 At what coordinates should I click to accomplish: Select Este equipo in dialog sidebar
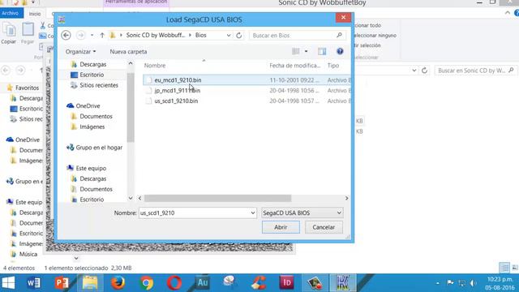(91, 168)
